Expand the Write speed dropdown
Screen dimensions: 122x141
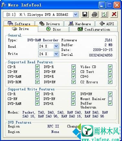pyautogui.click(x=56, y=54)
